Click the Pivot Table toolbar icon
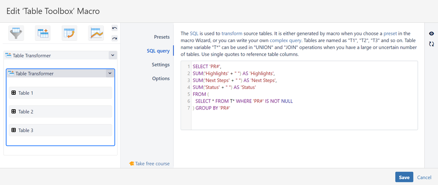This screenshot has height=185, width=438. 69,33
